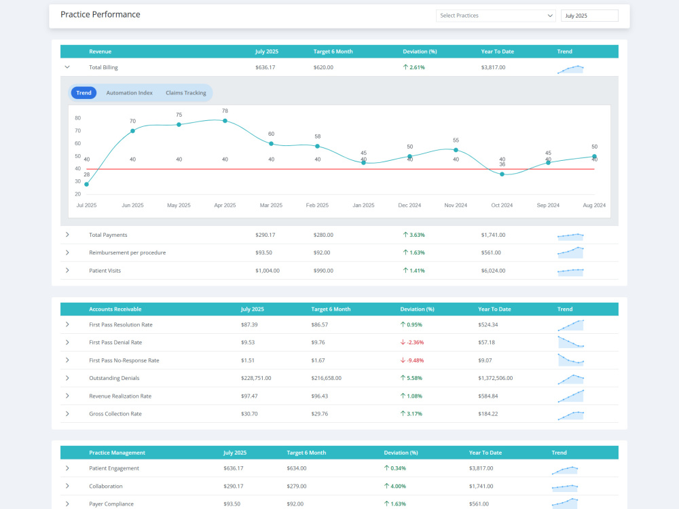Click Revenue Realization Rate sparkline
The width and height of the screenshot is (679, 509).
click(x=570, y=396)
